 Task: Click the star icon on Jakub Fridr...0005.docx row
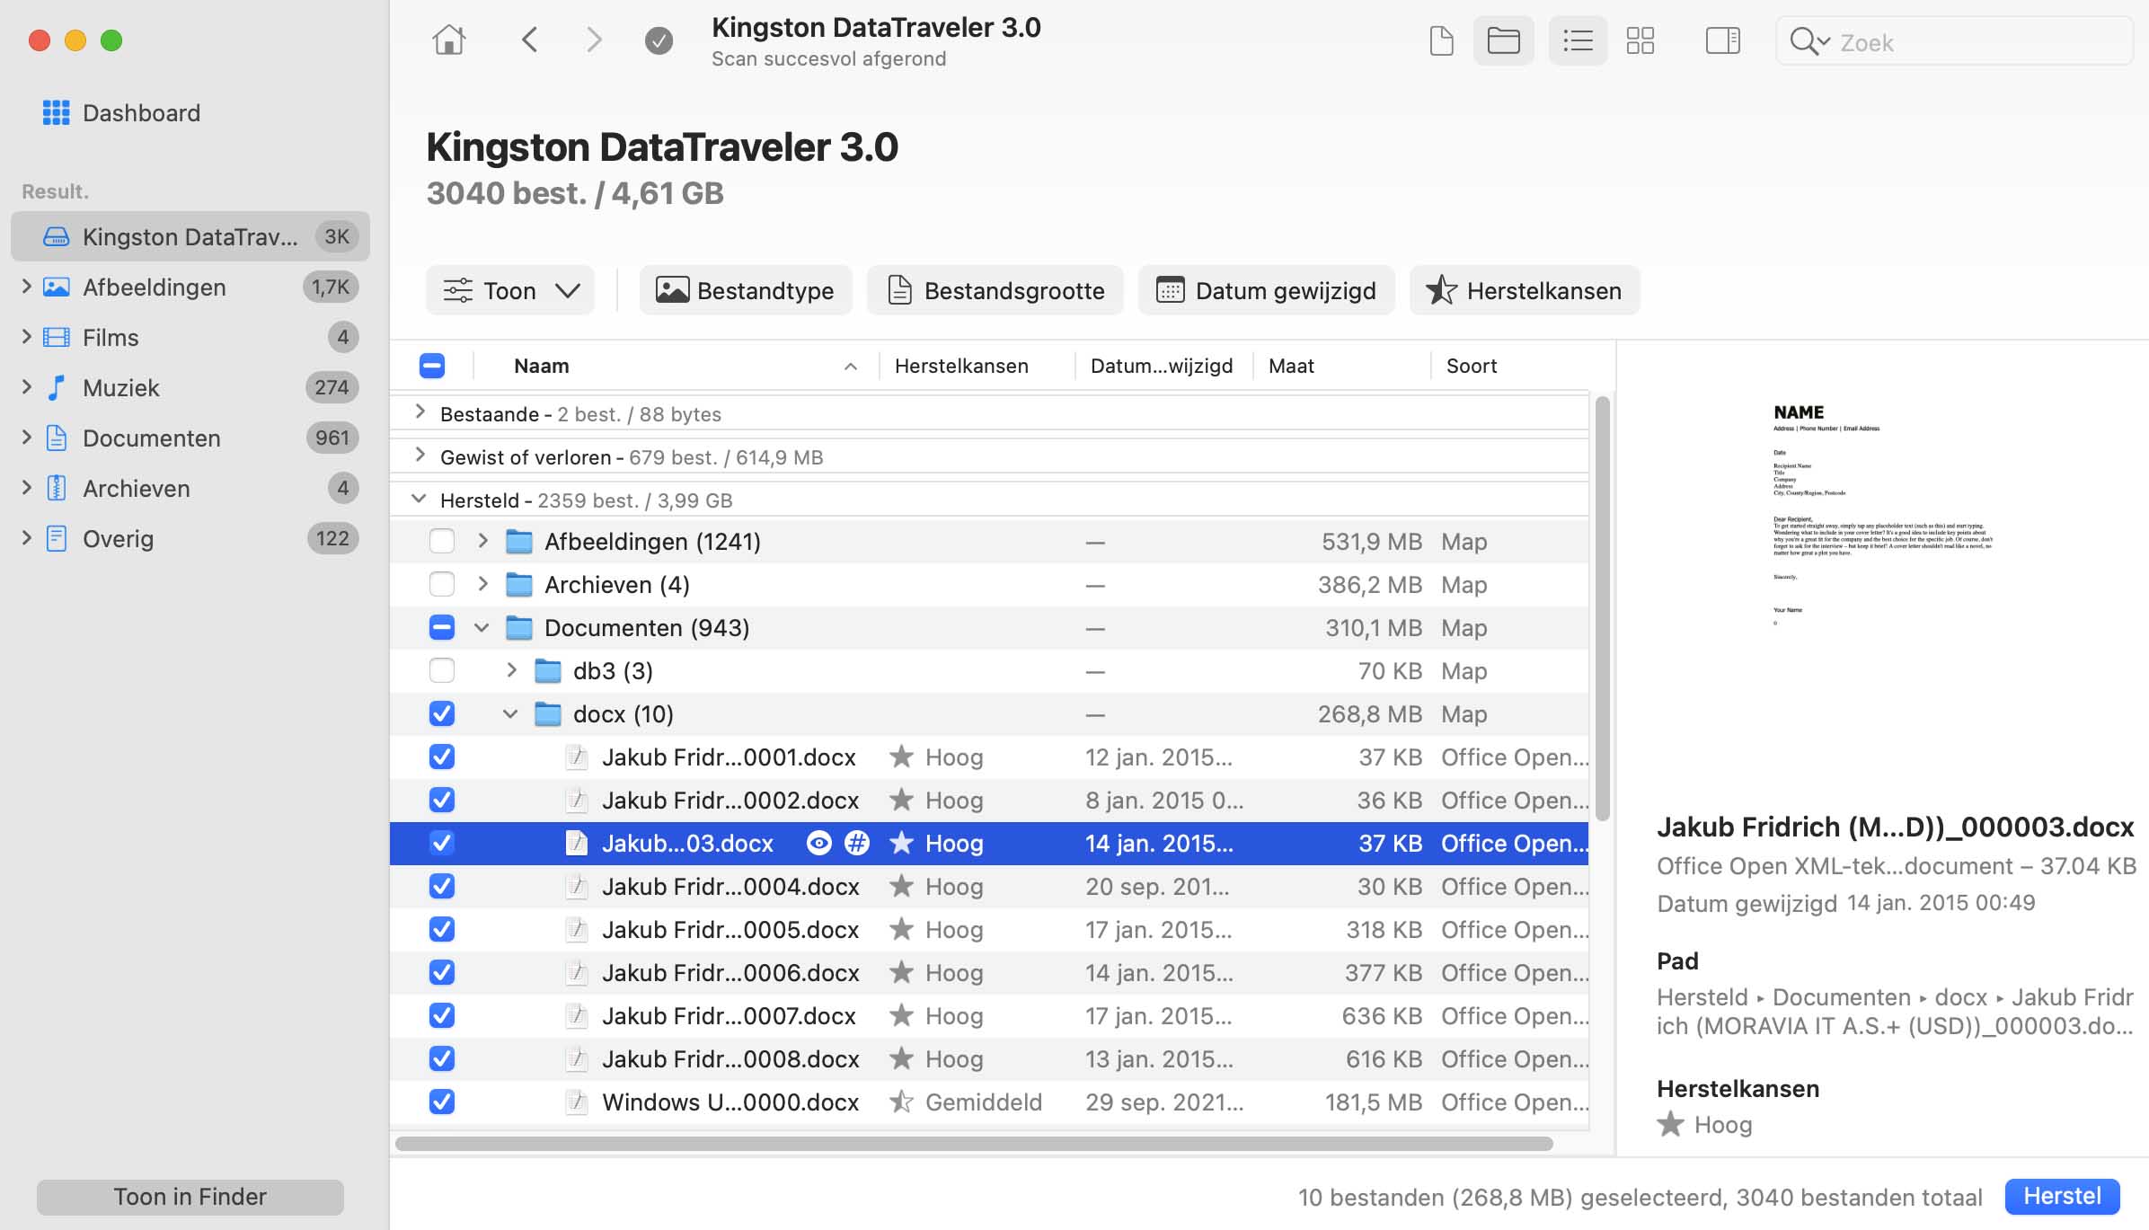click(901, 930)
